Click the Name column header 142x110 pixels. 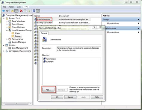pos(46,16)
